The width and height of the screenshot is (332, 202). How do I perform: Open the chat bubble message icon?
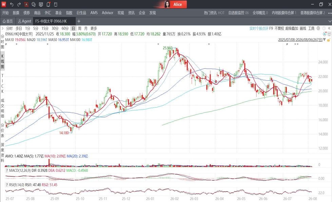[x=34, y=4]
